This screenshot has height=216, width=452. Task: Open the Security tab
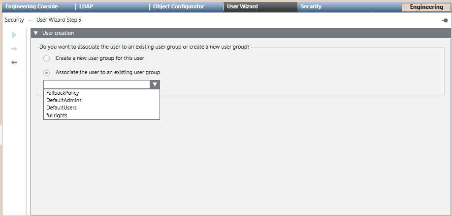coord(311,7)
